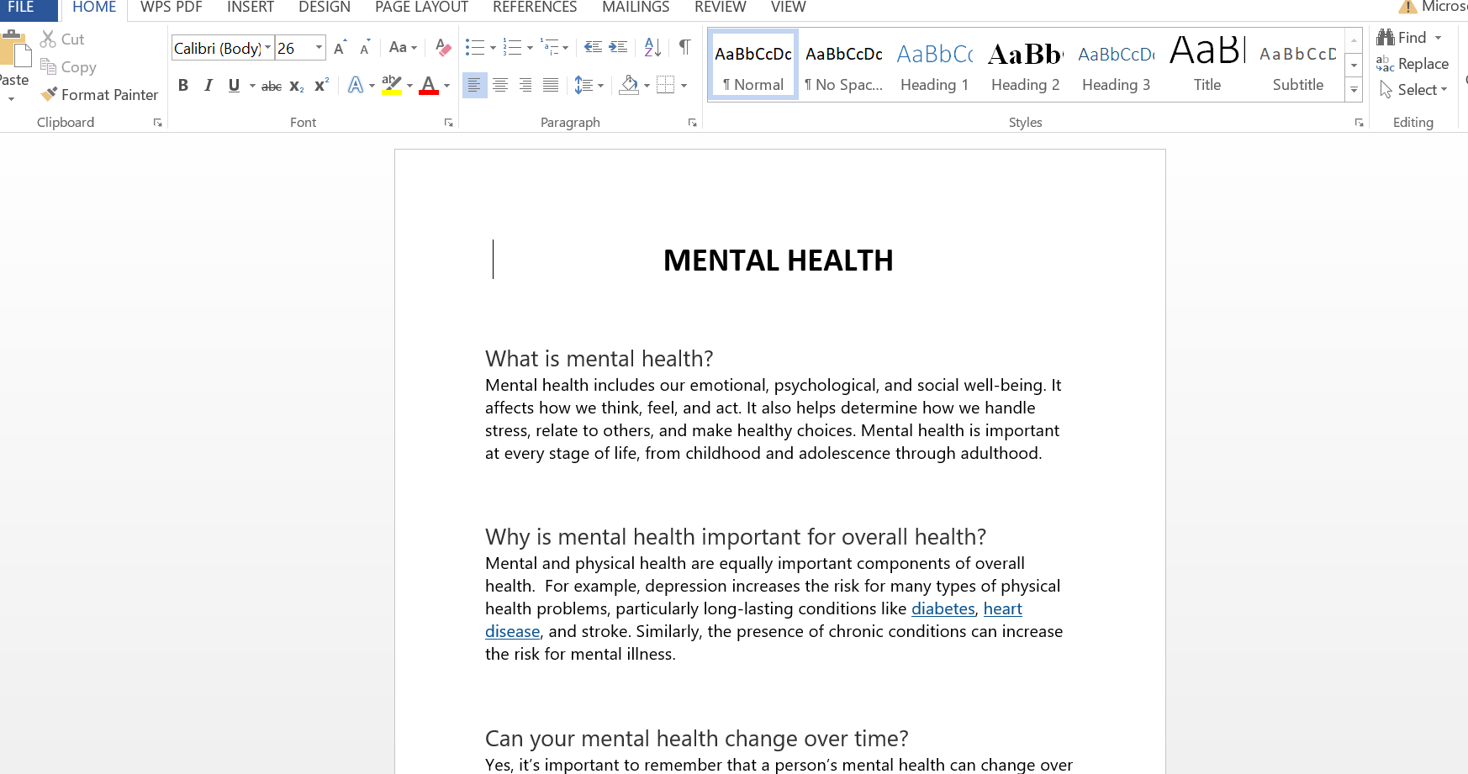This screenshot has height=774, width=1468.
Task: Open the Font dialog launcher
Action: pos(449,123)
